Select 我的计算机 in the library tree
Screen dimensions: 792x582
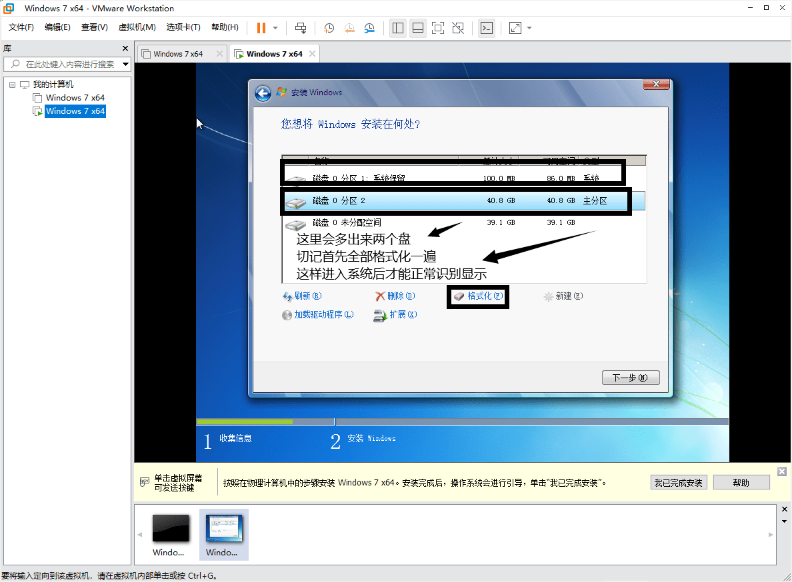point(53,84)
